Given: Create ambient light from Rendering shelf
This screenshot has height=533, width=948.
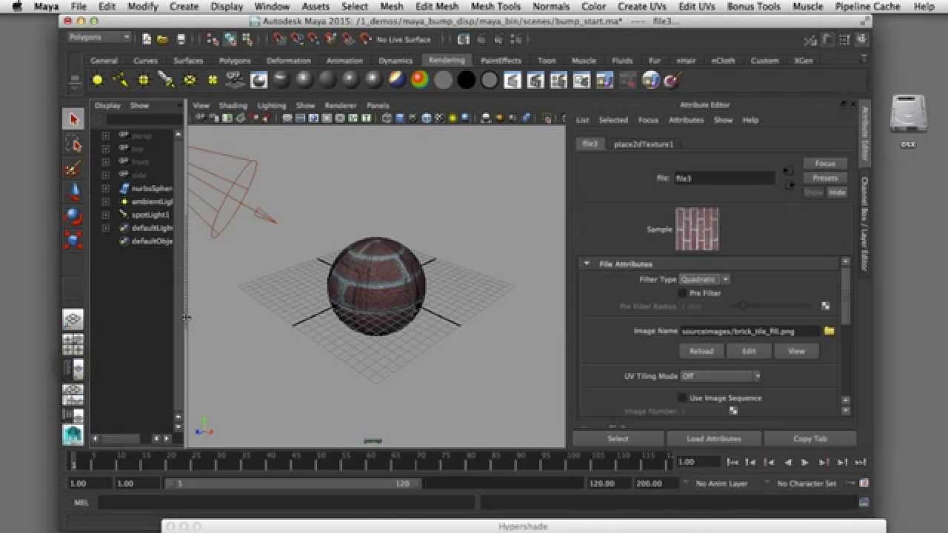Looking at the screenshot, I should [x=97, y=80].
